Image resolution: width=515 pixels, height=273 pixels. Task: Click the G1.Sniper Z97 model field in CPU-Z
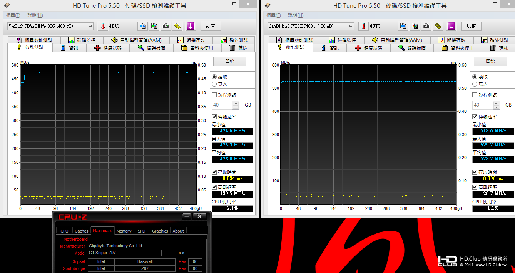click(x=124, y=253)
